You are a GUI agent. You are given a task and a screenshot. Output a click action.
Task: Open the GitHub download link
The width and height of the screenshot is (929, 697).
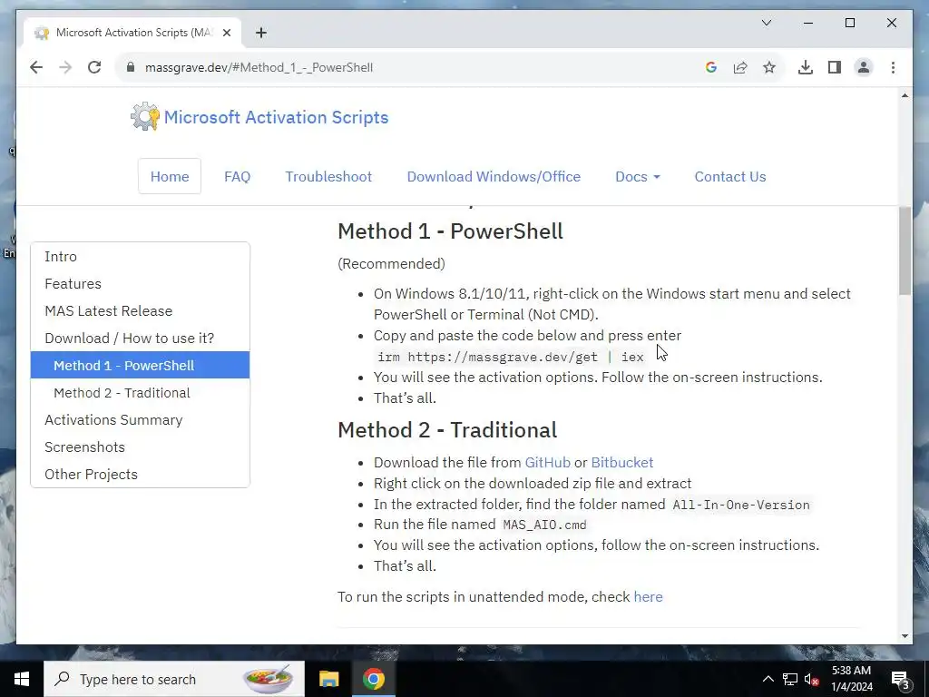[x=547, y=462]
